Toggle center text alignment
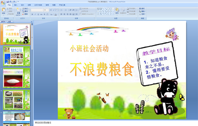Viewport: 198px width, 126px height. tap(64, 14)
